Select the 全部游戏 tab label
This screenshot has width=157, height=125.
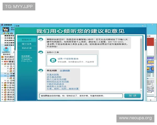point(6,52)
